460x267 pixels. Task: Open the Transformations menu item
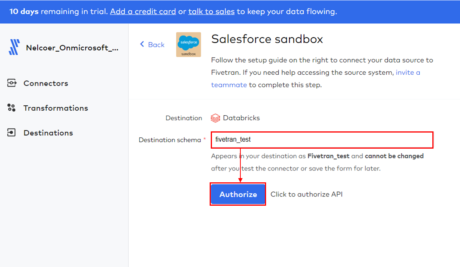(56, 108)
